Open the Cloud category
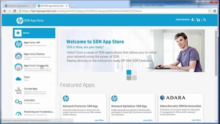 point(34,79)
